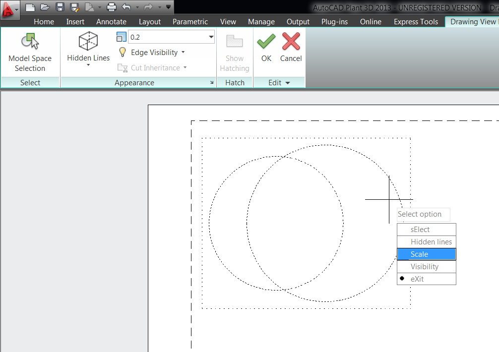Save the drawing with the floppy disk icon
The width and height of the screenshot is (499, 352).
coord(60,7)
